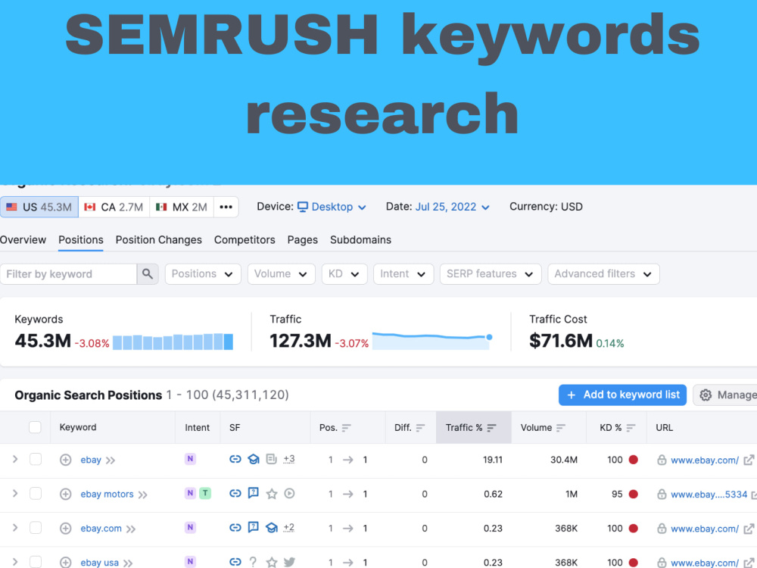The width and height of the screenshot is (757, 568).
Task: Select the US 45.3M database
Action: click(39, 207)
